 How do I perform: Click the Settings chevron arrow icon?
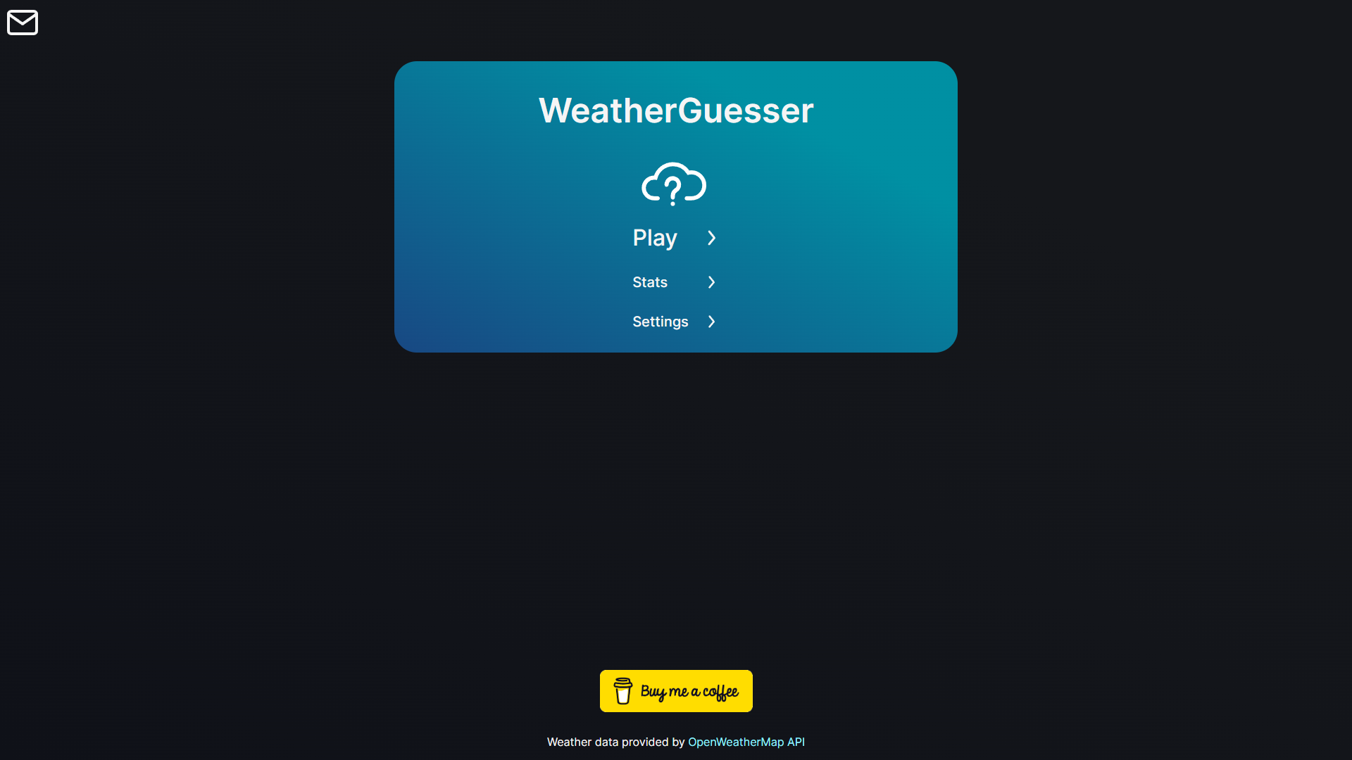click(711, 321)
